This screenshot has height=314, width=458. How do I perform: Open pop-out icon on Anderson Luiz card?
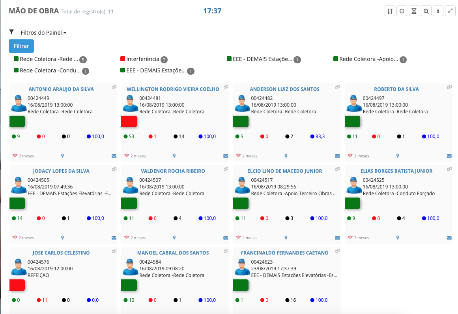[338, 87]
